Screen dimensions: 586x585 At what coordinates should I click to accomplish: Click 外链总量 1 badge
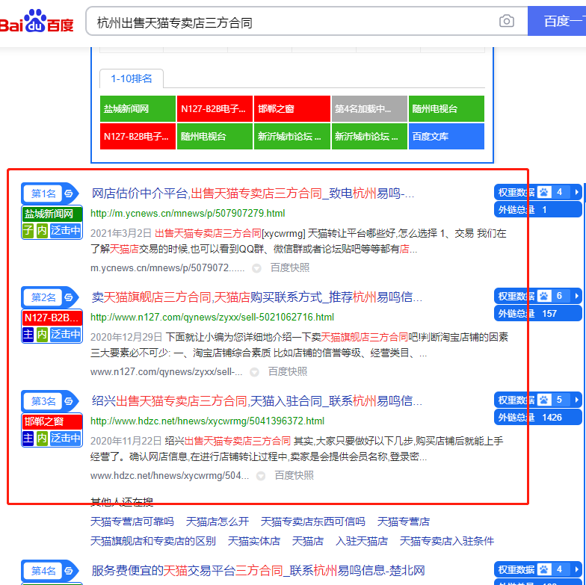click(538, 210)
